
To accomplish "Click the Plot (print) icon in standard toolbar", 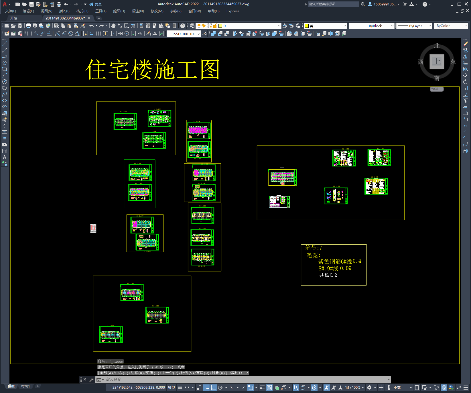I will [28, 26].
